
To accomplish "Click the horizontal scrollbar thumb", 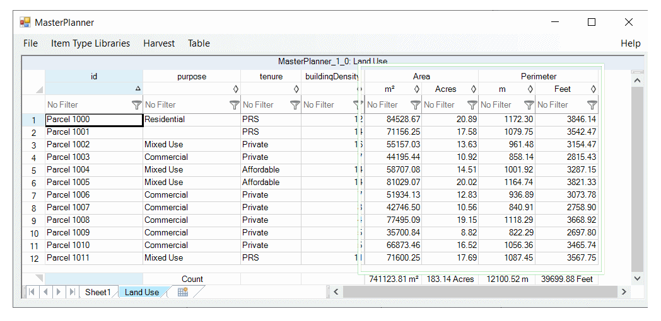I will 480,291.
